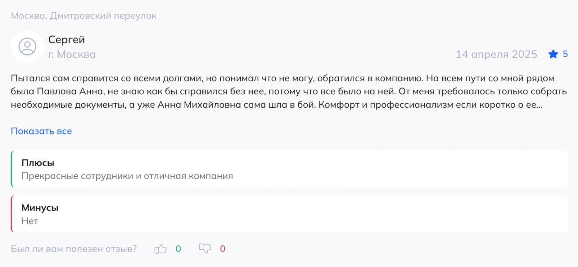Click the red dislike count zero
Screen dimensions: 578x267
[223, 249]
